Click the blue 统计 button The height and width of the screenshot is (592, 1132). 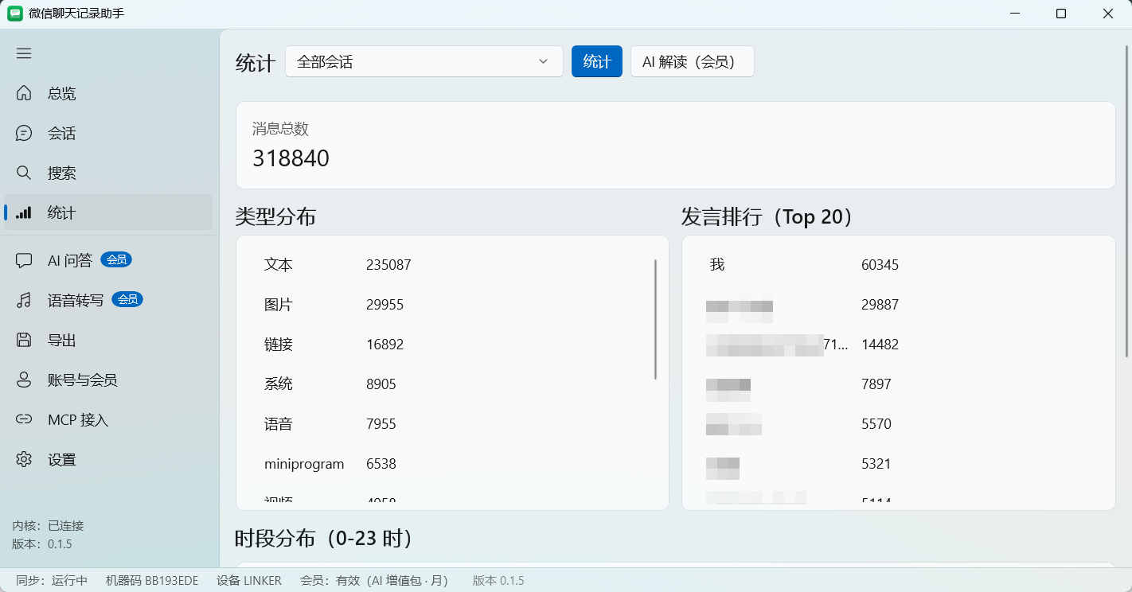pos(597,61)
